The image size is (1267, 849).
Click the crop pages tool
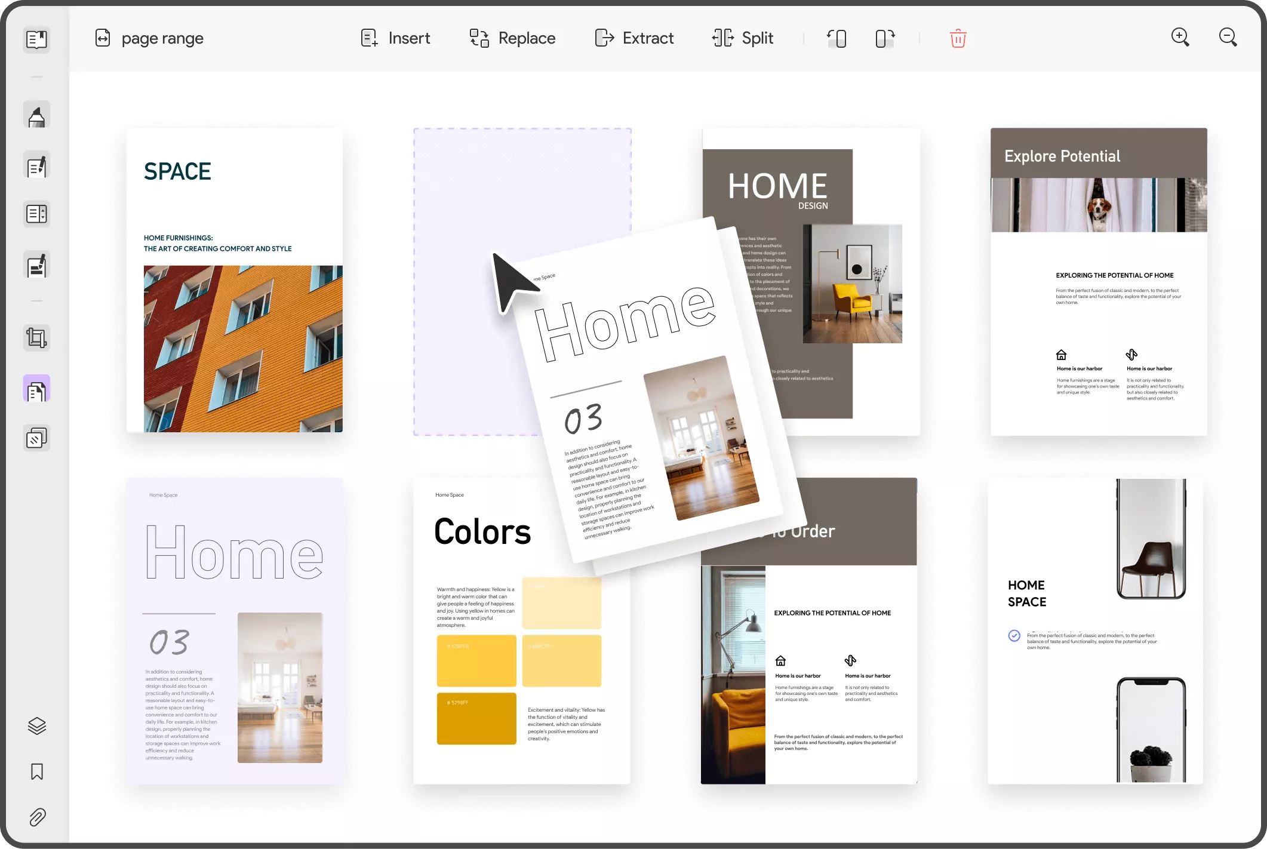(36, 338)
